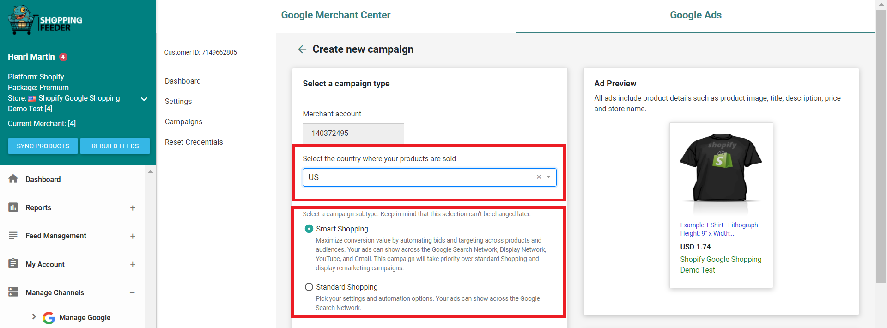Expand the Manage Google chevron
Viewport: 887px width, 328px height.
(34, 316)
